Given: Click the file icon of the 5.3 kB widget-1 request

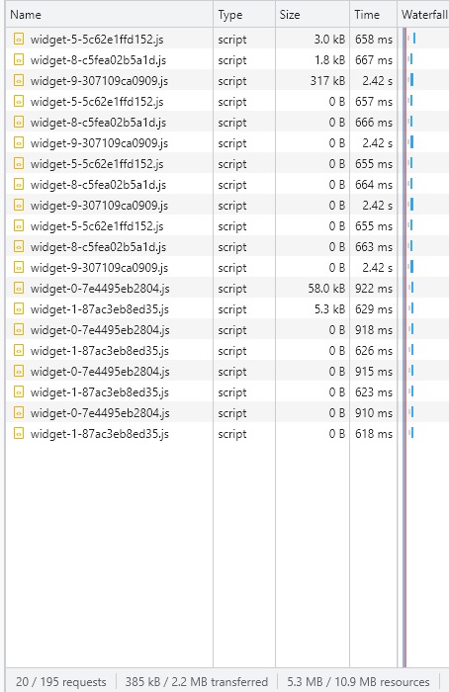Looking at the screenshot, I should pos(19,308).
